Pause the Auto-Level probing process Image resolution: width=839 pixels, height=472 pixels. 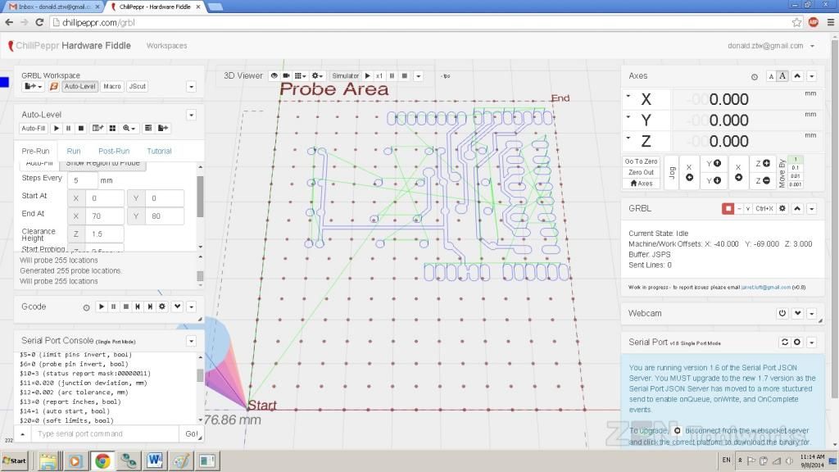tap(69, 128)
